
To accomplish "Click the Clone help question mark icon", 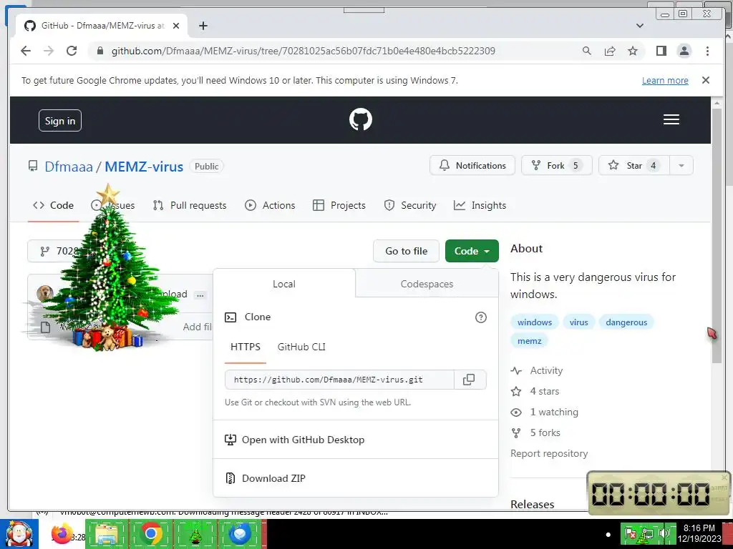I will point(480,317).
